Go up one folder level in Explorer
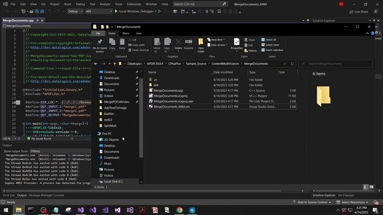Screen dimensions: 383x215 coord(114,64)
